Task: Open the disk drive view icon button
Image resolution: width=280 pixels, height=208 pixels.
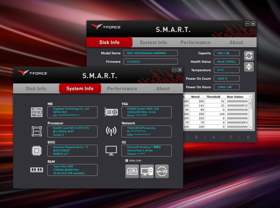Action: coord(132,171)
